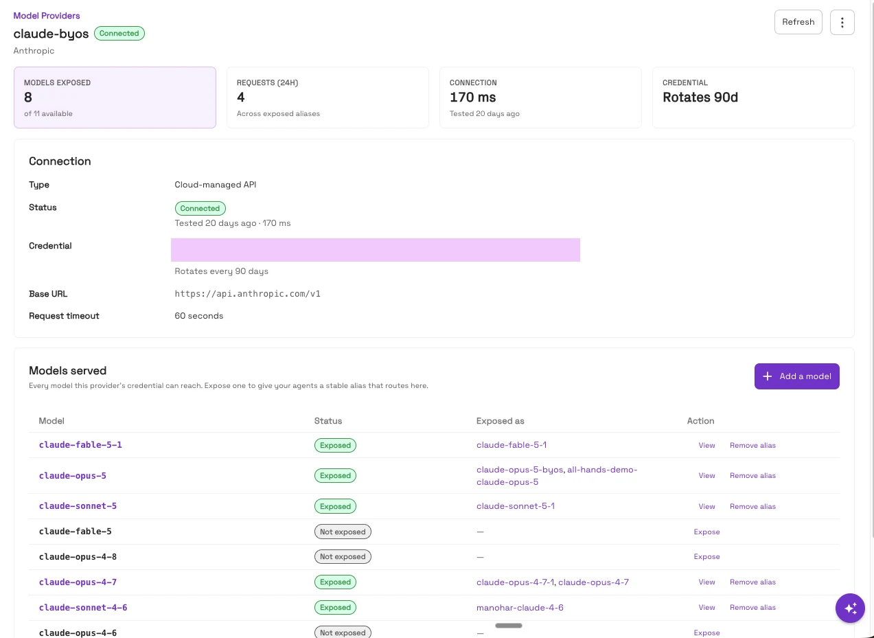The width and height of the screenshot is (874, 638).
Task: Open the claude-opus-4-7-1 alias link
Action: (x=516, y=582)
